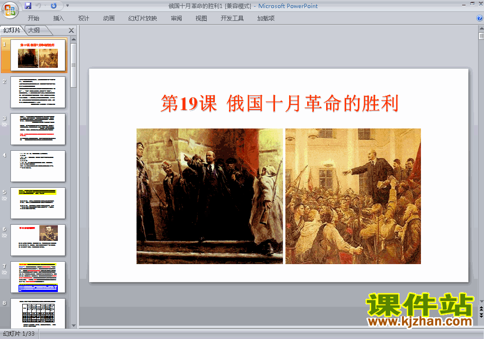The width and height of the screenshot is (484, 339).
Task: Click animation star icon beside slide 6
Action: [x=4, y=236]
